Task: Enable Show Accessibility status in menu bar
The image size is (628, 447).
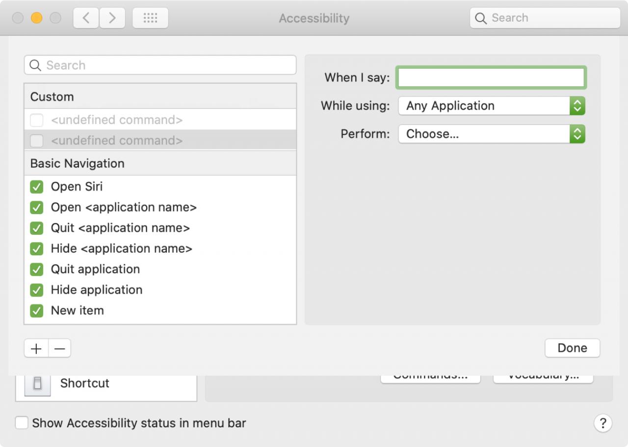Action: (22, 423)
